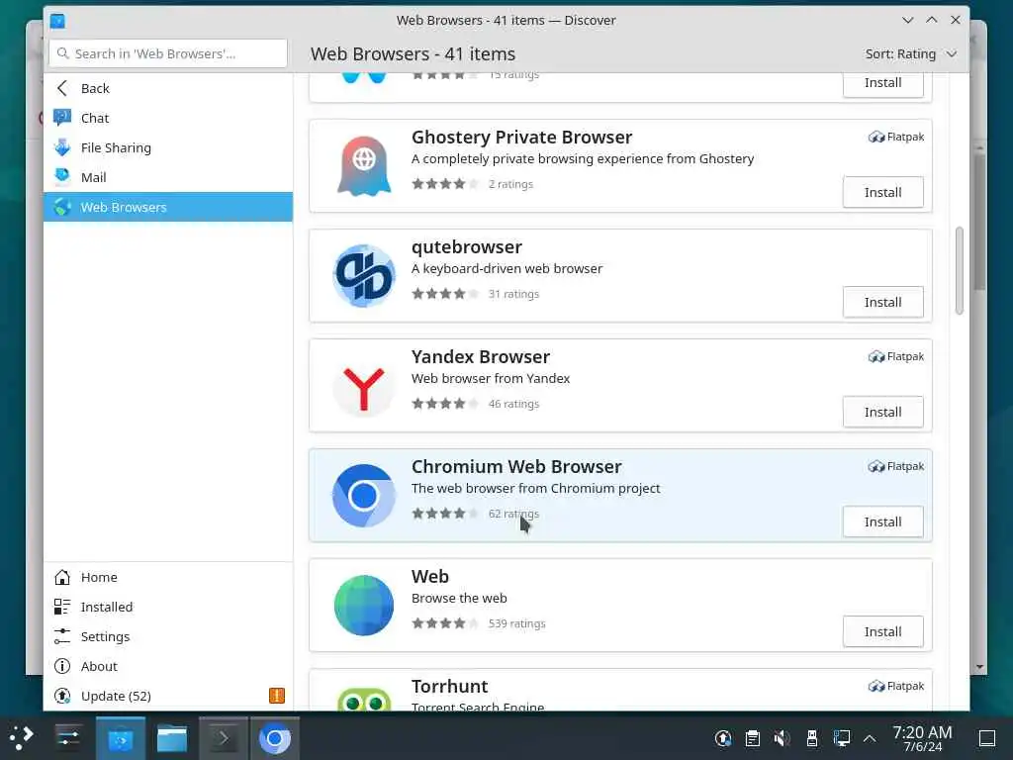Open the Installed applications page
The height and width of the screenshot is (760, 1013).
click(x=168, y=607)
